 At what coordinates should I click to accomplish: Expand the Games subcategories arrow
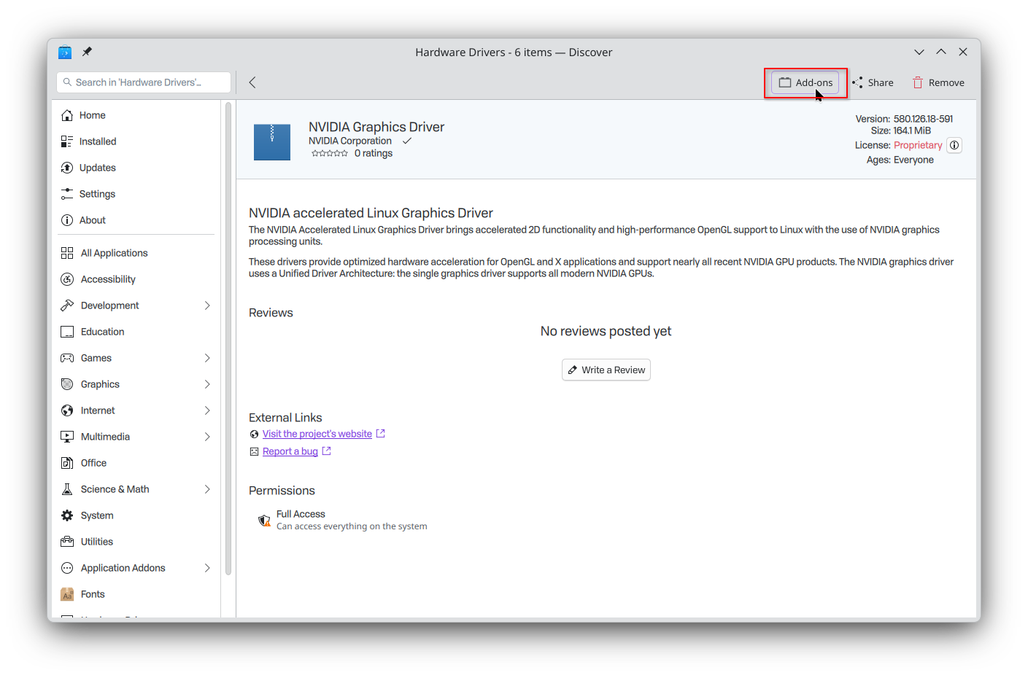point(207,358)
